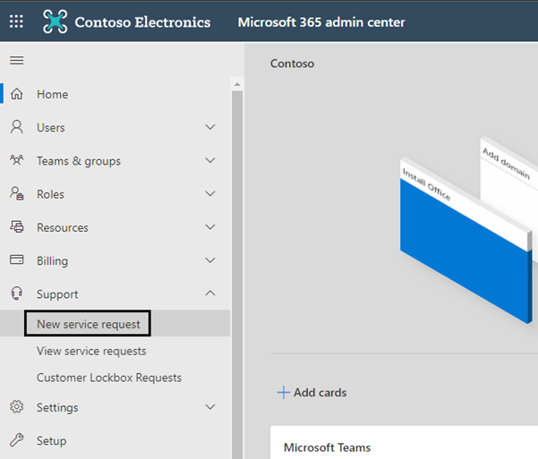Click the Resources printer icon
Screen dimensions: 538x459
[16, 226]
